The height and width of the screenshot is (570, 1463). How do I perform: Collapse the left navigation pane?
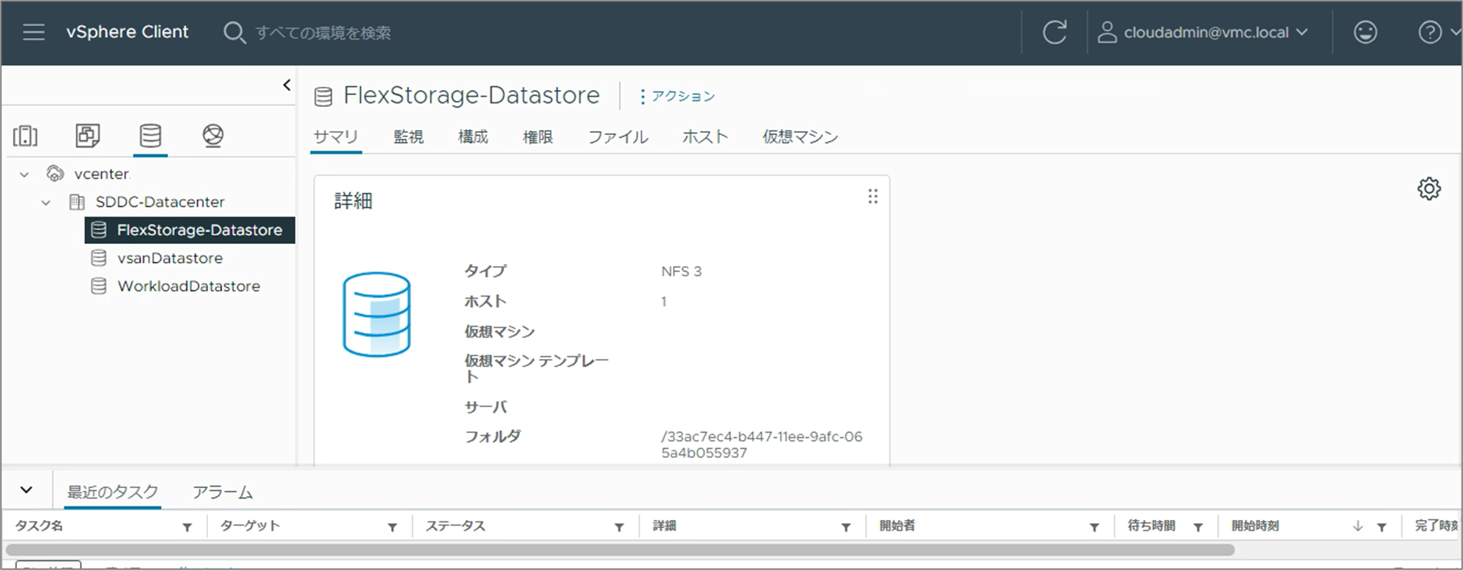coord(287,85)
